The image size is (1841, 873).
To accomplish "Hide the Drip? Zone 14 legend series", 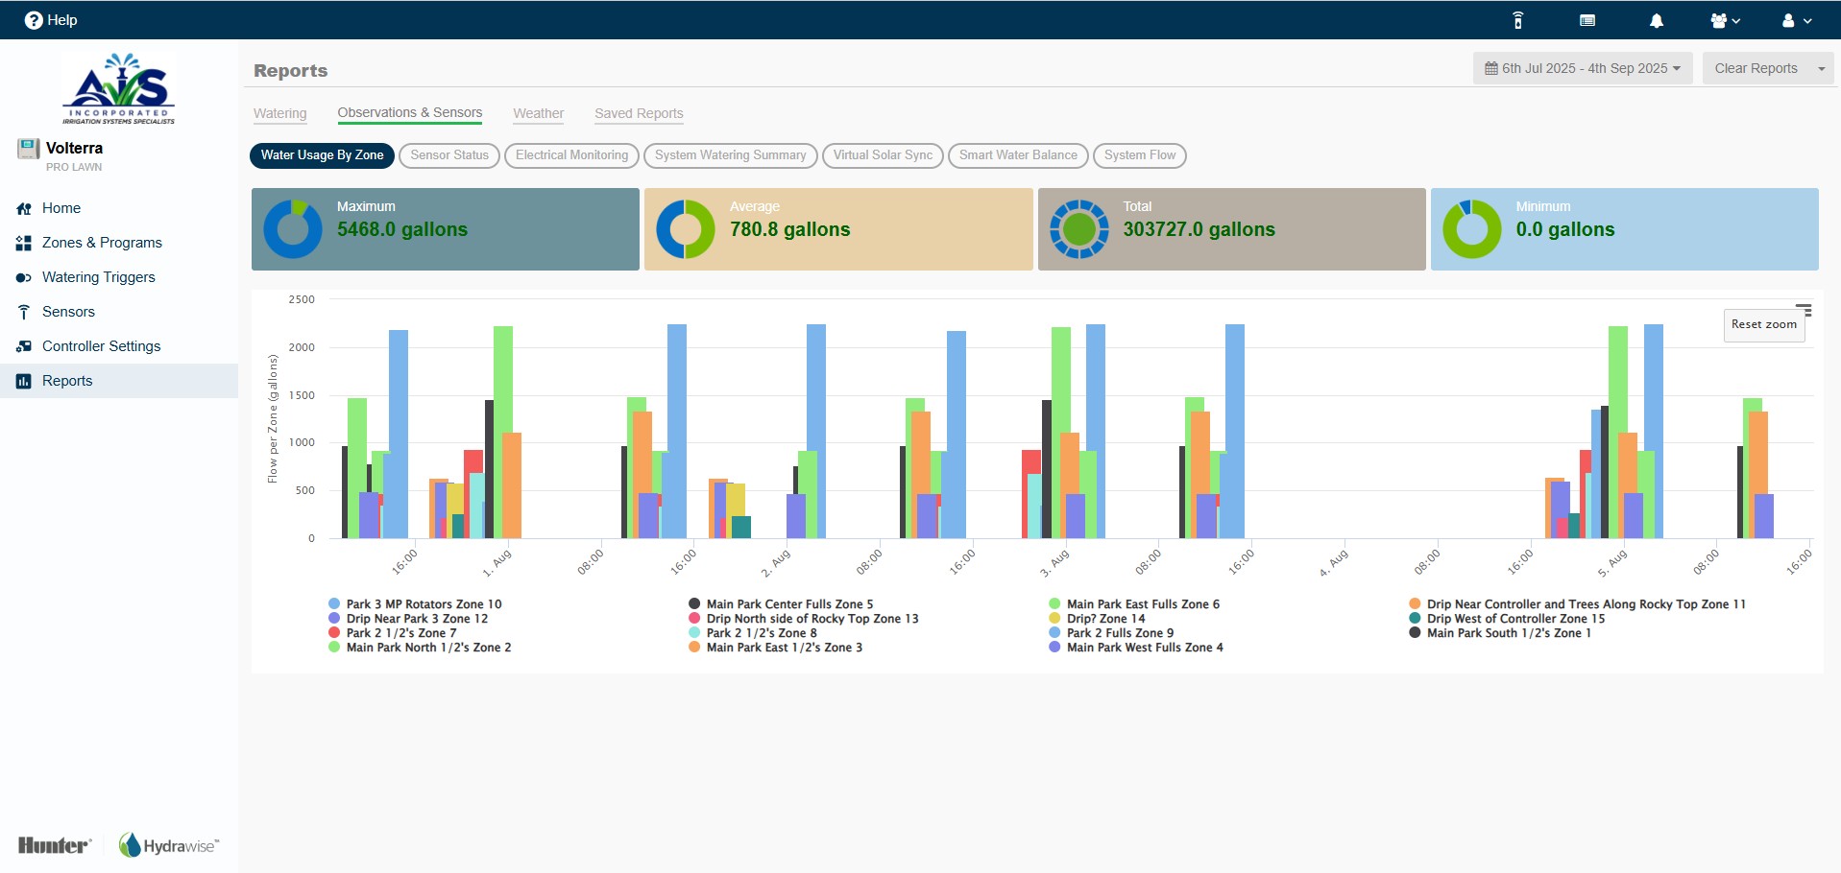I will tap(1097, 619).
